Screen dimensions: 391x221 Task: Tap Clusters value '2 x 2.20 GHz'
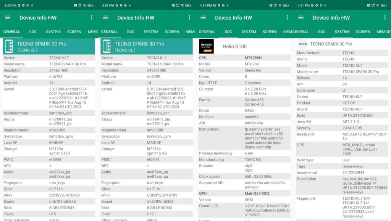coord(255,89)
